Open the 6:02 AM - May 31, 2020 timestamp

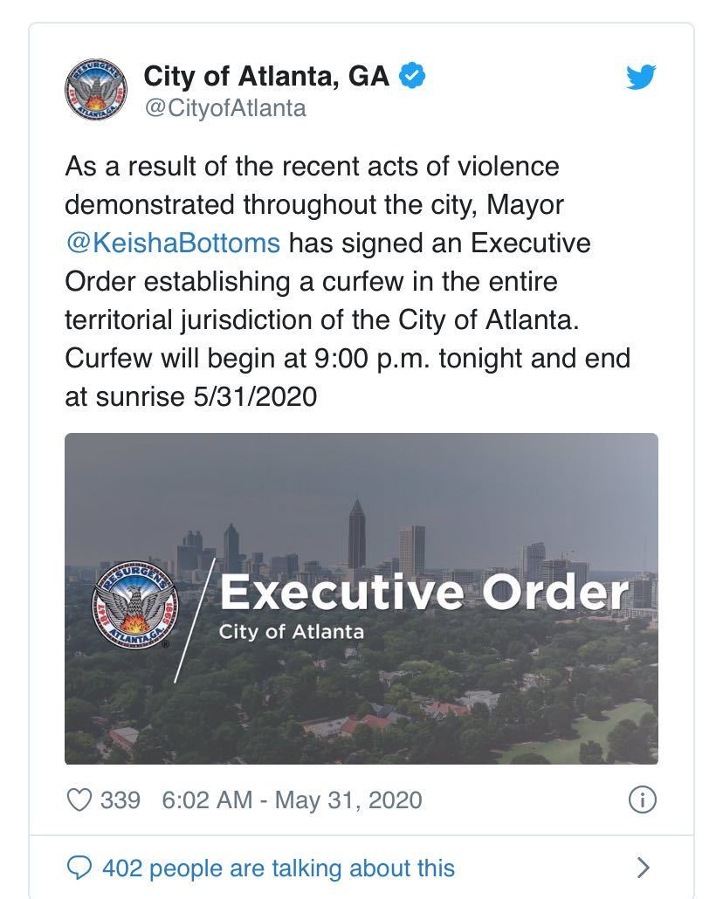tap(292, 799)
